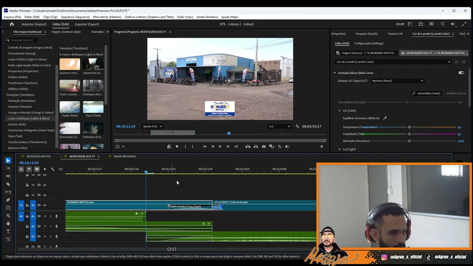Open the Sequência (Sequence) menu

pyautogui.click(x=75, y=17)
